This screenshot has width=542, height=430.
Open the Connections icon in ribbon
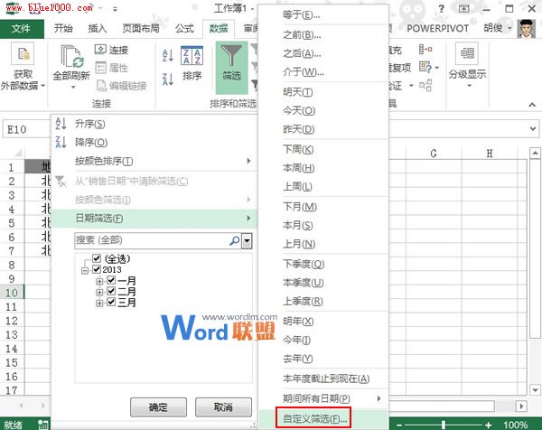click(100, 50)
